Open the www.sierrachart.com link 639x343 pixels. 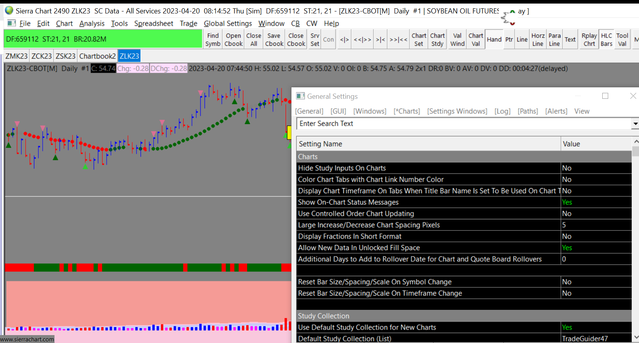coord(27,339)
